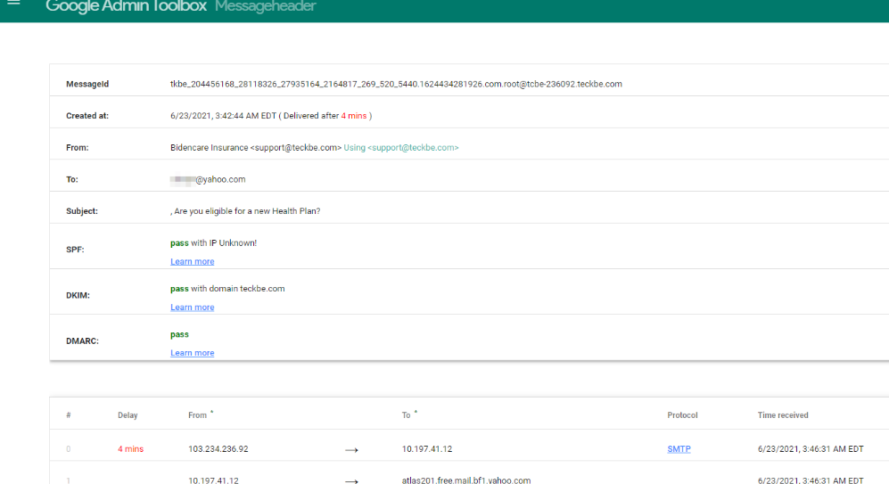This screenshot has height=484, width=889.
Task: Click time 6/23/2021, 3:46:31 AM in hop 0
Action: [x=811, y=449]
